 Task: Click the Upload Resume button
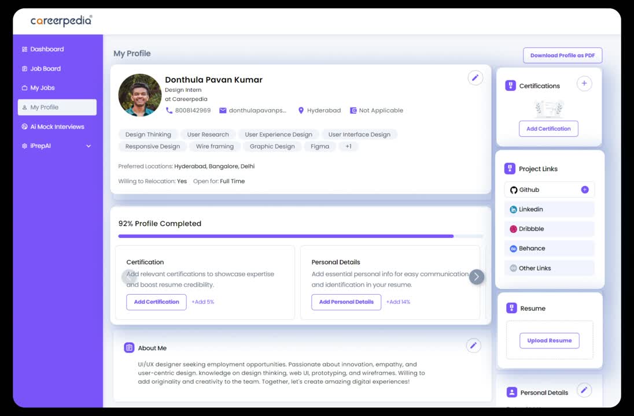[x=549, y=340]
